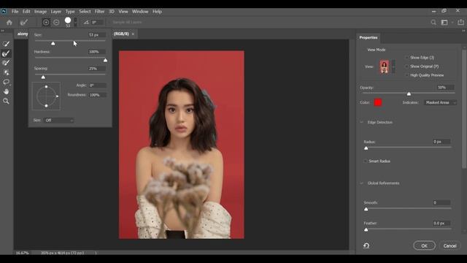Enable Show Edge (J) checkbox
This screenshot has height=263, width=467.
pos(407,58)
